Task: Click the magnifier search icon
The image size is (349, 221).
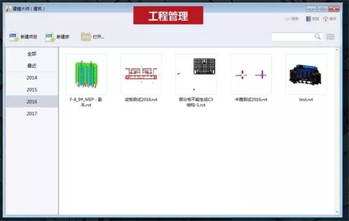Action: tap(318, 37)
